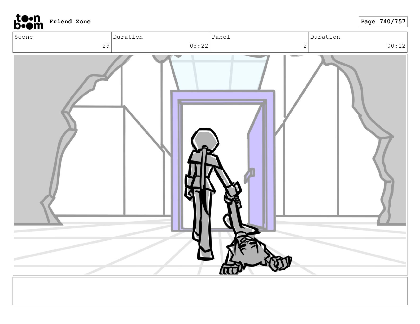Select the panel duration value 00:12

coord(396,46)
